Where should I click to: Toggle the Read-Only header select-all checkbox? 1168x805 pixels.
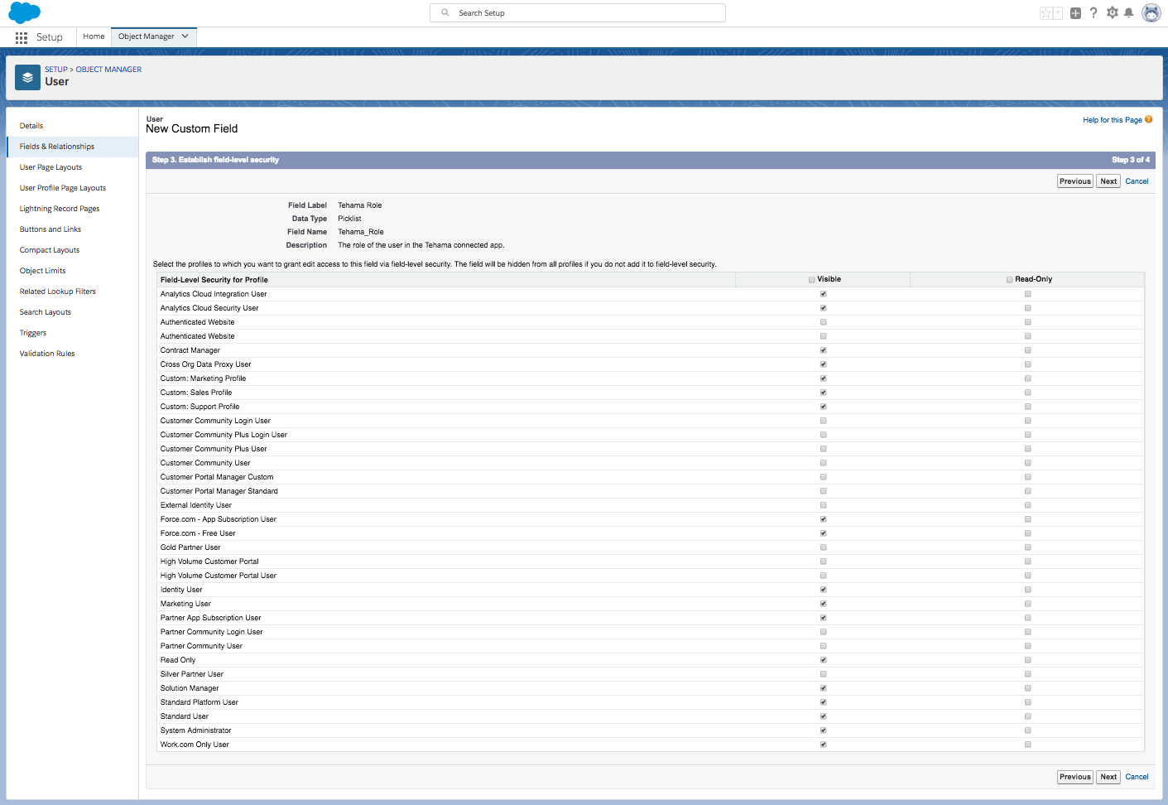tap(1010, 280)
